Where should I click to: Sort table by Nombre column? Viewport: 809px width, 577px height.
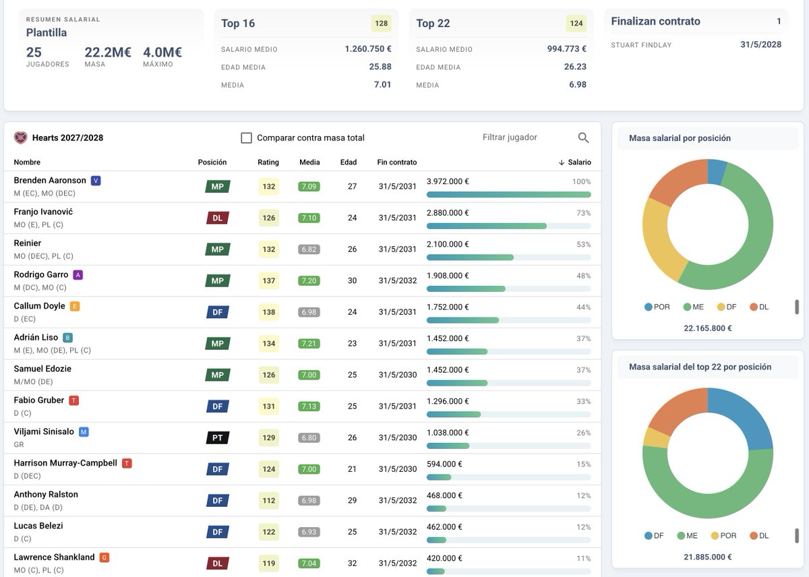[x=27, y=162]
